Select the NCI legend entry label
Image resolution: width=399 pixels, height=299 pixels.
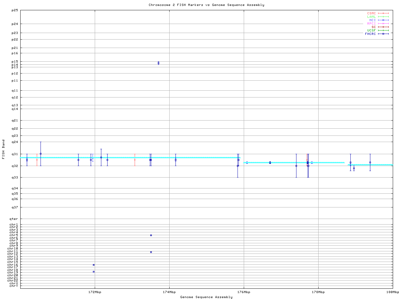(x=373, y=20)
